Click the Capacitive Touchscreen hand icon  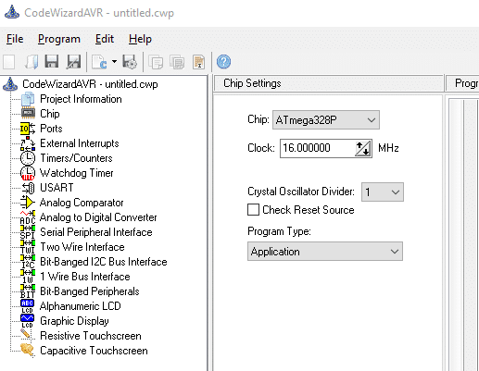(x=28, y=351)
